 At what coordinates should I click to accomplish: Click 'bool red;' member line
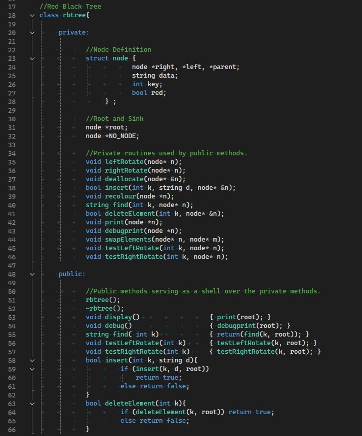[x=149, y=92]
